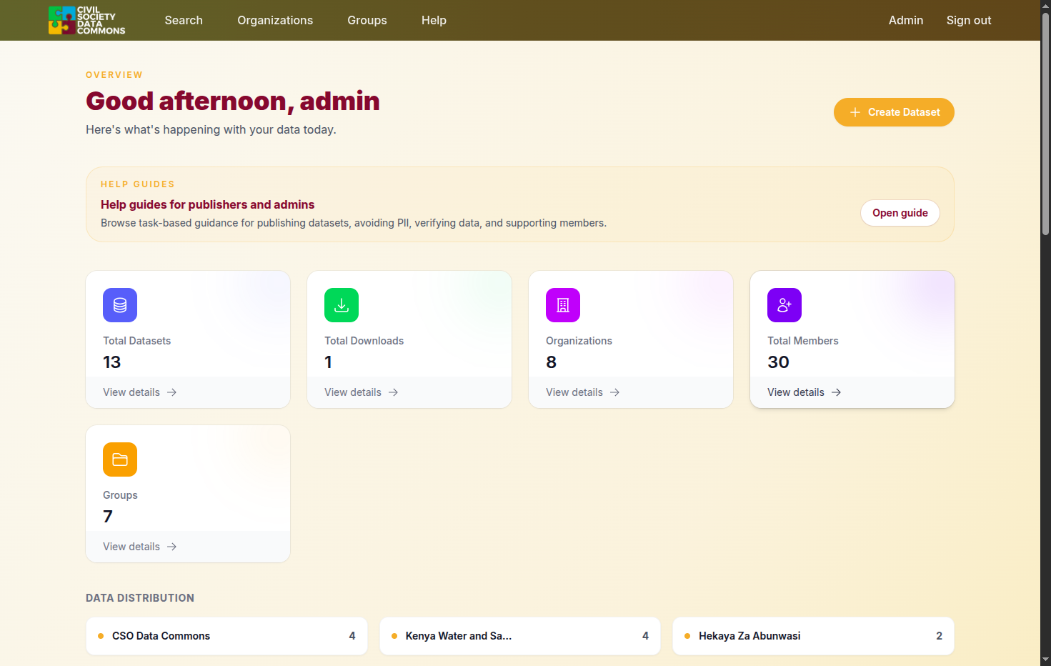Screen dimensions: 1051x666
Task: Click the scrollbar down arrow
Action: (x=1045, y=660)
